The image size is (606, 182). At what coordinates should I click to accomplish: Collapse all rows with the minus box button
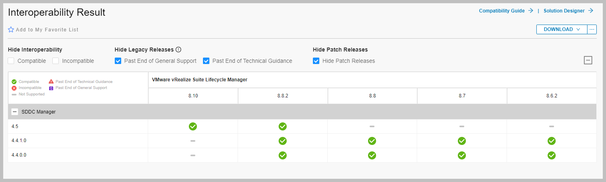click(588, 60)
